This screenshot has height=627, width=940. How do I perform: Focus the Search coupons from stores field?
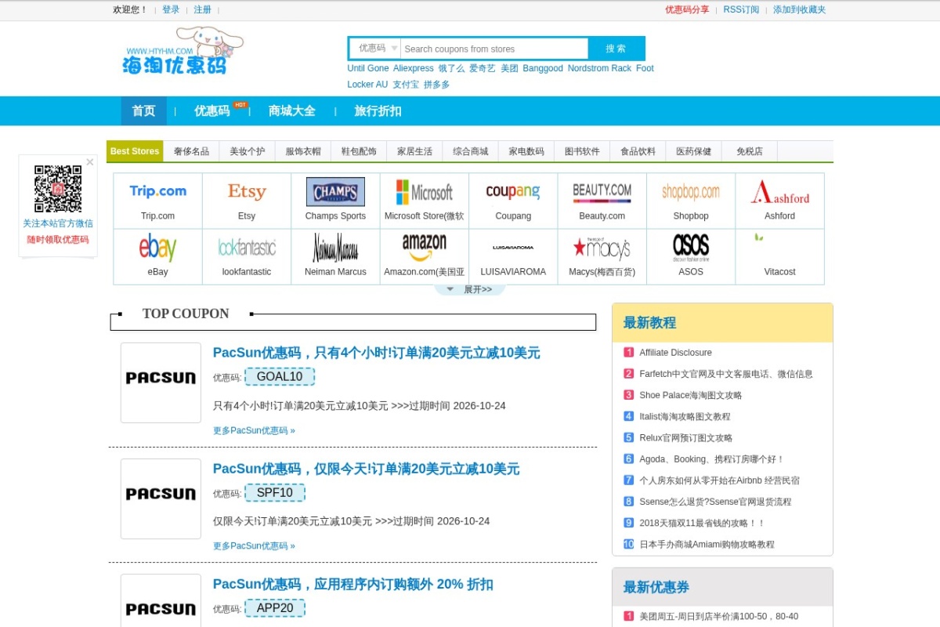493,49
